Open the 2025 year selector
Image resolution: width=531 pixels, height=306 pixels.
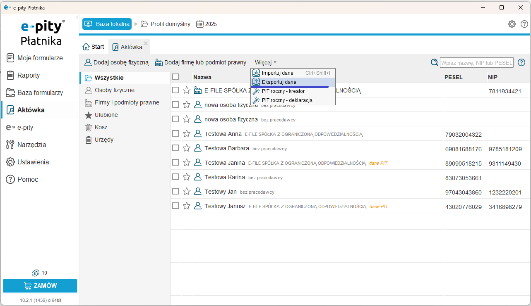coord(207,24)
